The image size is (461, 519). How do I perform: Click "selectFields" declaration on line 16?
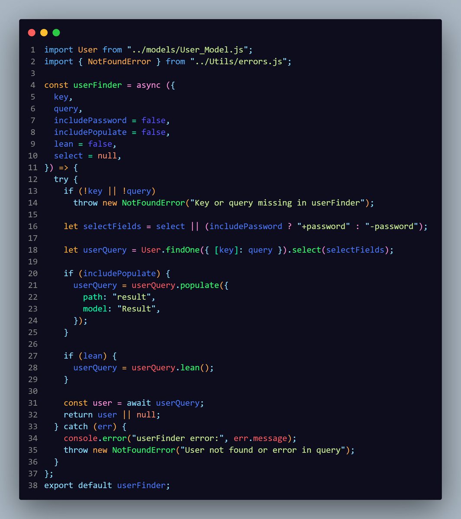coord(112,226)
